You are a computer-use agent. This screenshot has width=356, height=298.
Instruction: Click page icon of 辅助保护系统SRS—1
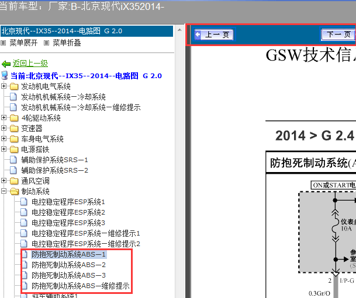13,160
